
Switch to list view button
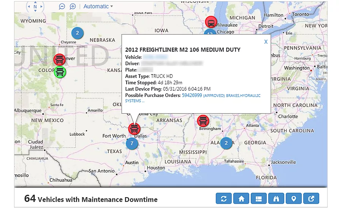coord(259,198)
